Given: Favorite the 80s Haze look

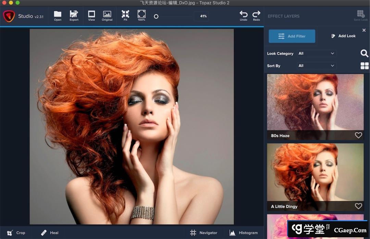Looking at the screenshot, I should pos(358,135).
